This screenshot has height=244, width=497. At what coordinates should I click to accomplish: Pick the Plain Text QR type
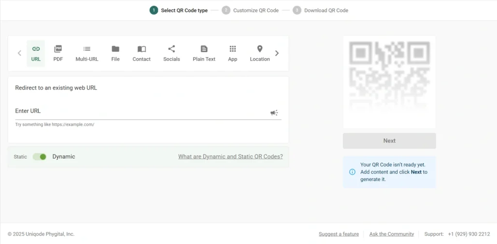tap(204, 53)
